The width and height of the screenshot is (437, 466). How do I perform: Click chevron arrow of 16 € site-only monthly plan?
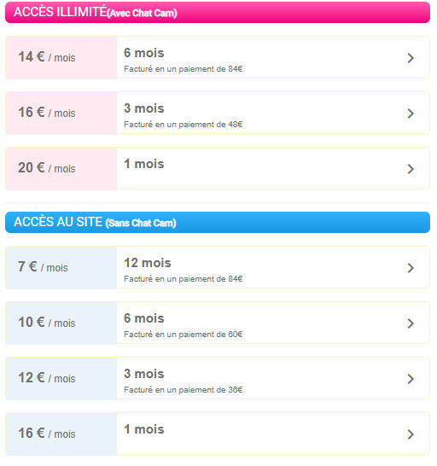tap(411, 434)
